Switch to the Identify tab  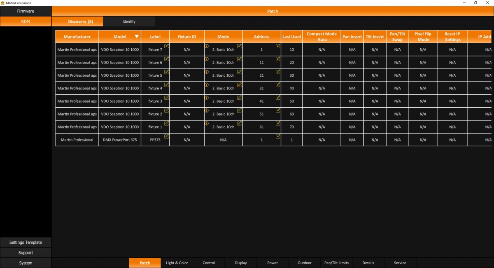[x=129, y=21]
